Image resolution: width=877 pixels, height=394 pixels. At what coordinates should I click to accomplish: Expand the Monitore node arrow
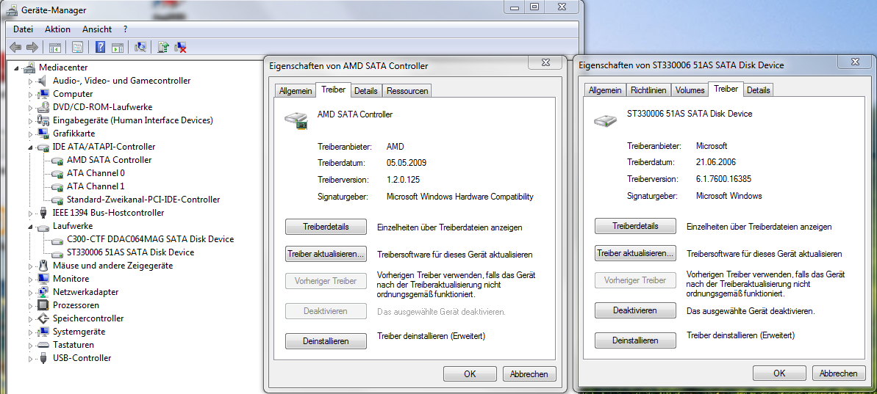[31, 279]
